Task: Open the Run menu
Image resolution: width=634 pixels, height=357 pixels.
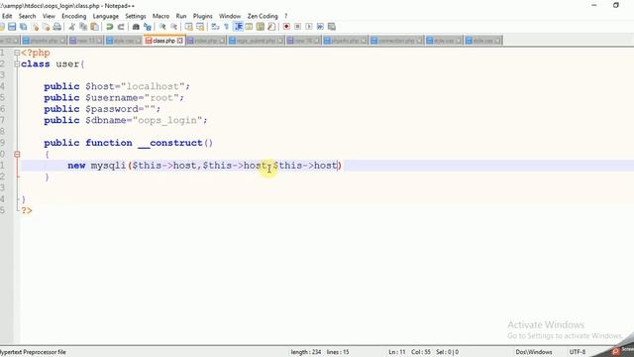Action: tap(181, 16)
